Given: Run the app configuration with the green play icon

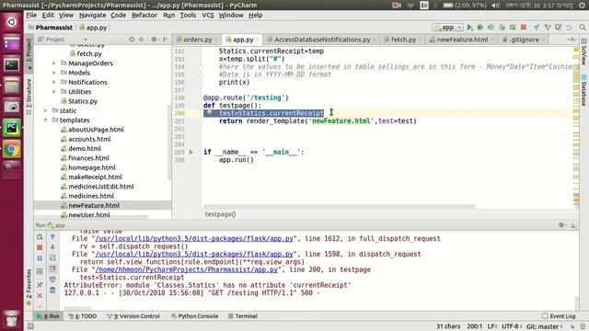Looking at the screenshot, I should (469, 27).
